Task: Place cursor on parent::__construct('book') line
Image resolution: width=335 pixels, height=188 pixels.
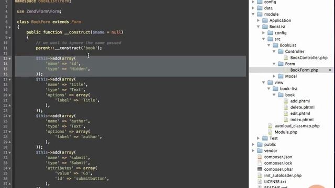Action: (69, 48)
